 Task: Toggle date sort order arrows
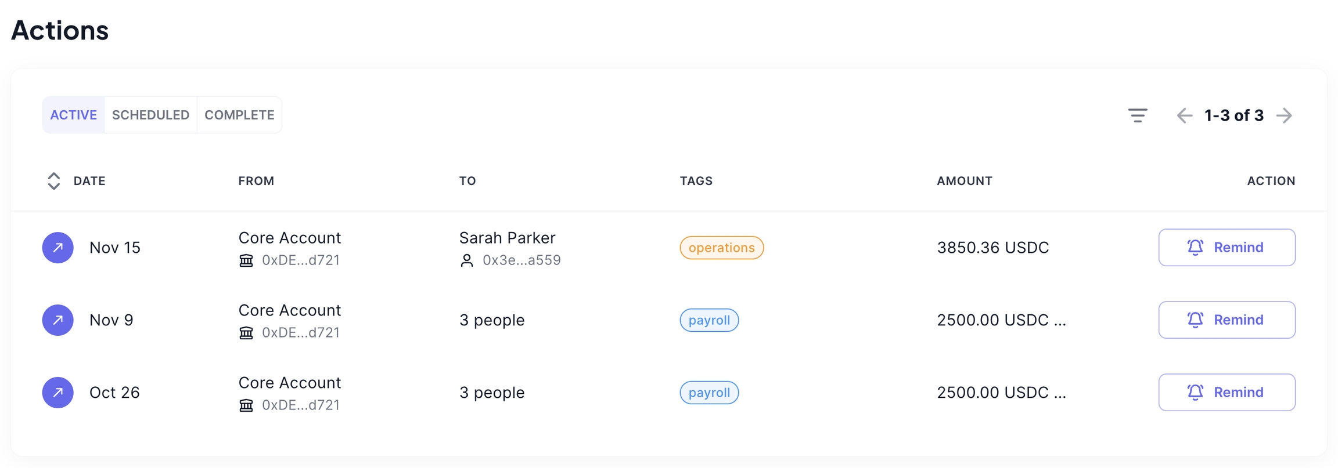pos(53,181)
